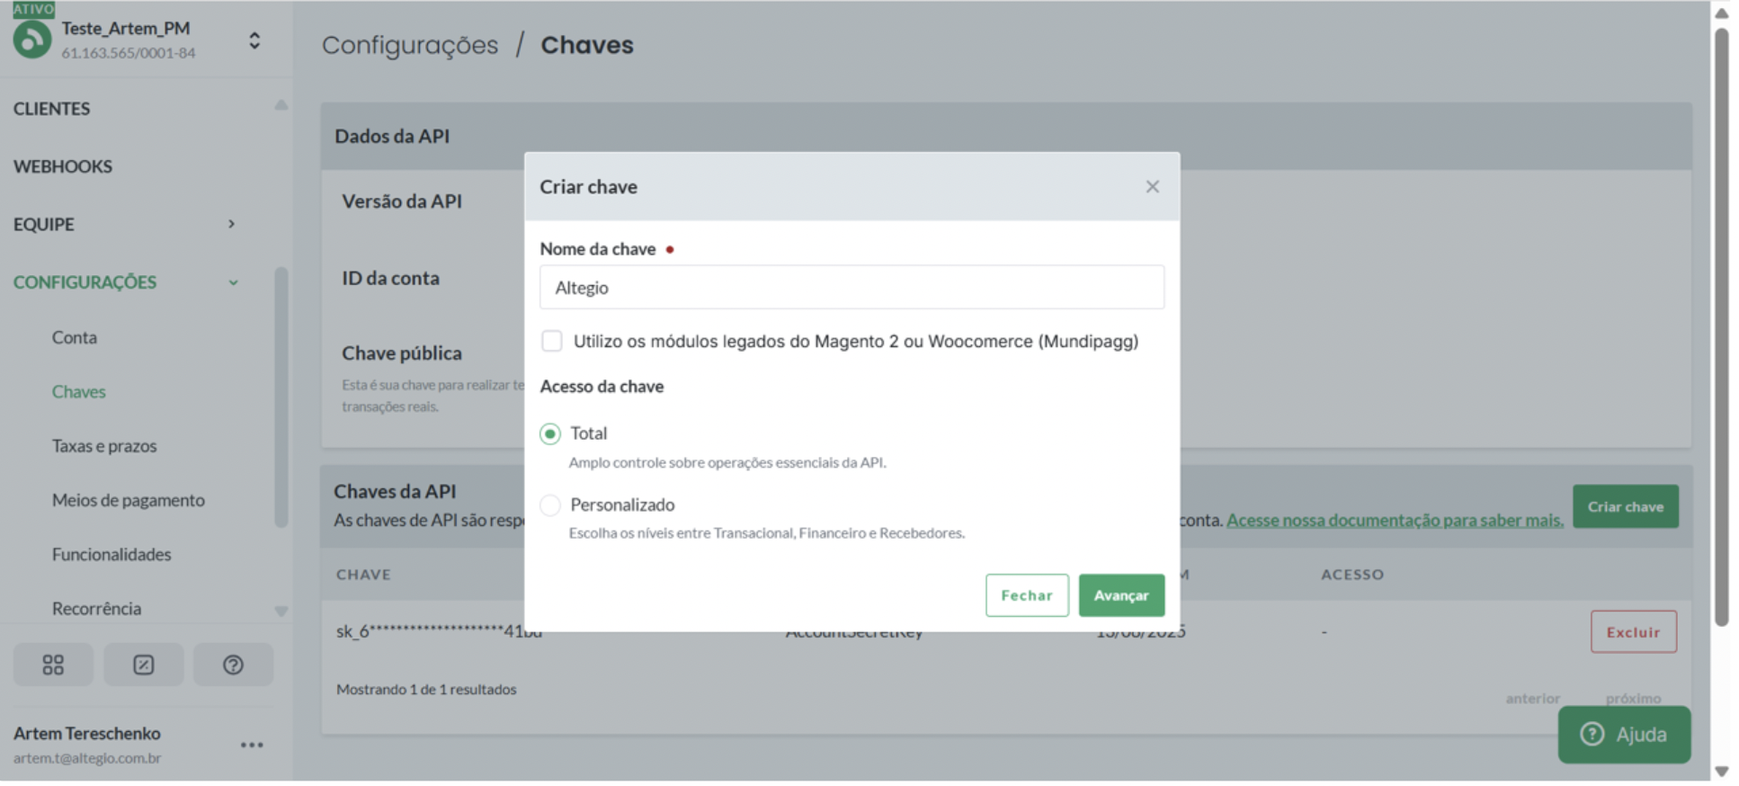The image size is (1739, 786).
Task: Open the three-dots menu beside Artem Tereschenko
Action: (252, 745)
